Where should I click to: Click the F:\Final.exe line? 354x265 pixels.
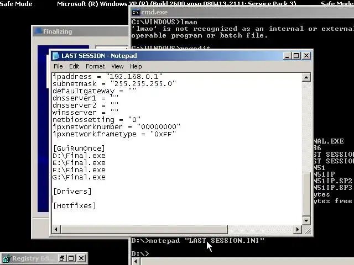click(79, 170)
